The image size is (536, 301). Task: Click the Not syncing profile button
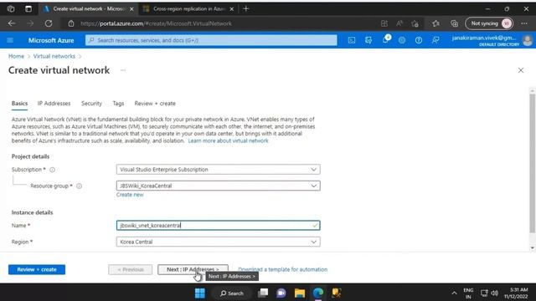coord(489,23)
